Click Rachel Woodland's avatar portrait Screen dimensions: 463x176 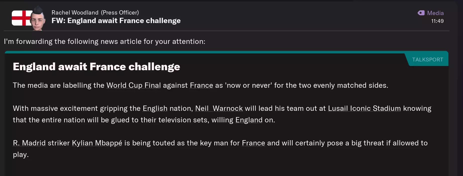coord(38,19)
